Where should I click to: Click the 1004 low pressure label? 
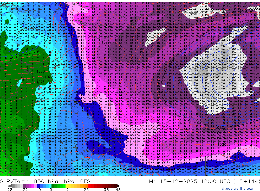222,108
